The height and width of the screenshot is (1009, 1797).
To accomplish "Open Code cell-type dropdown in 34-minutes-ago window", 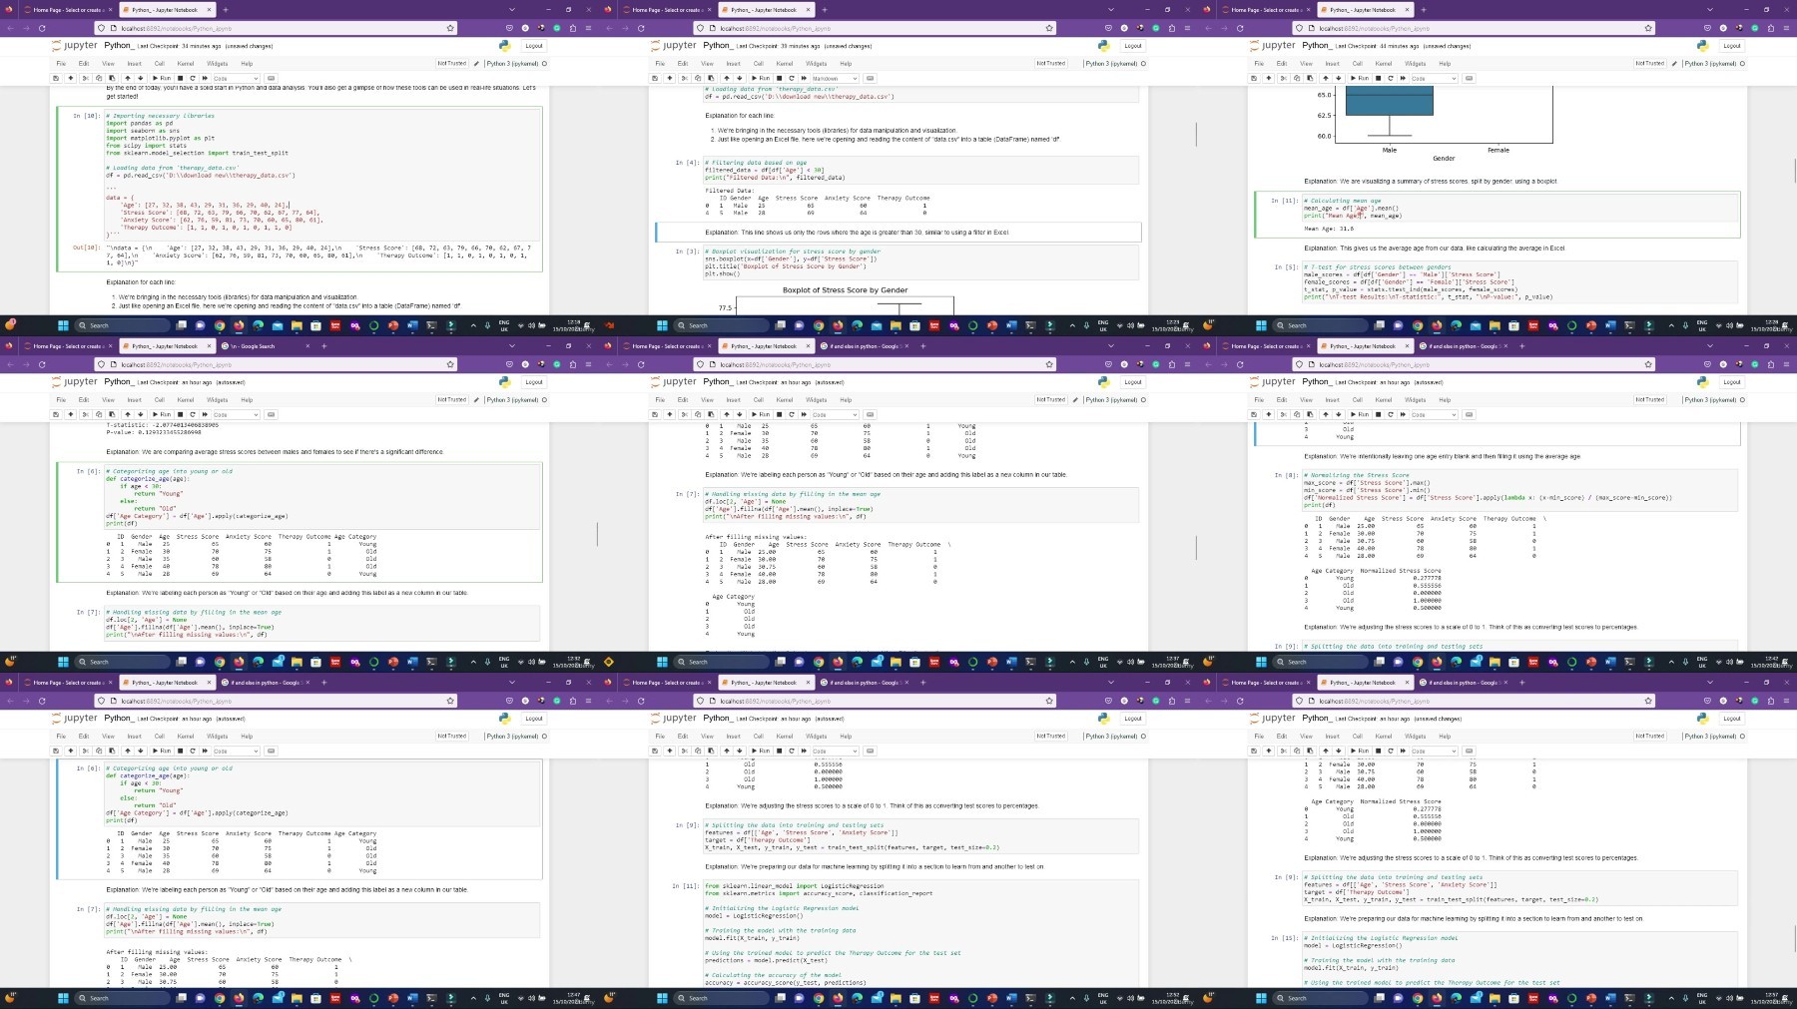I will 237,78.
